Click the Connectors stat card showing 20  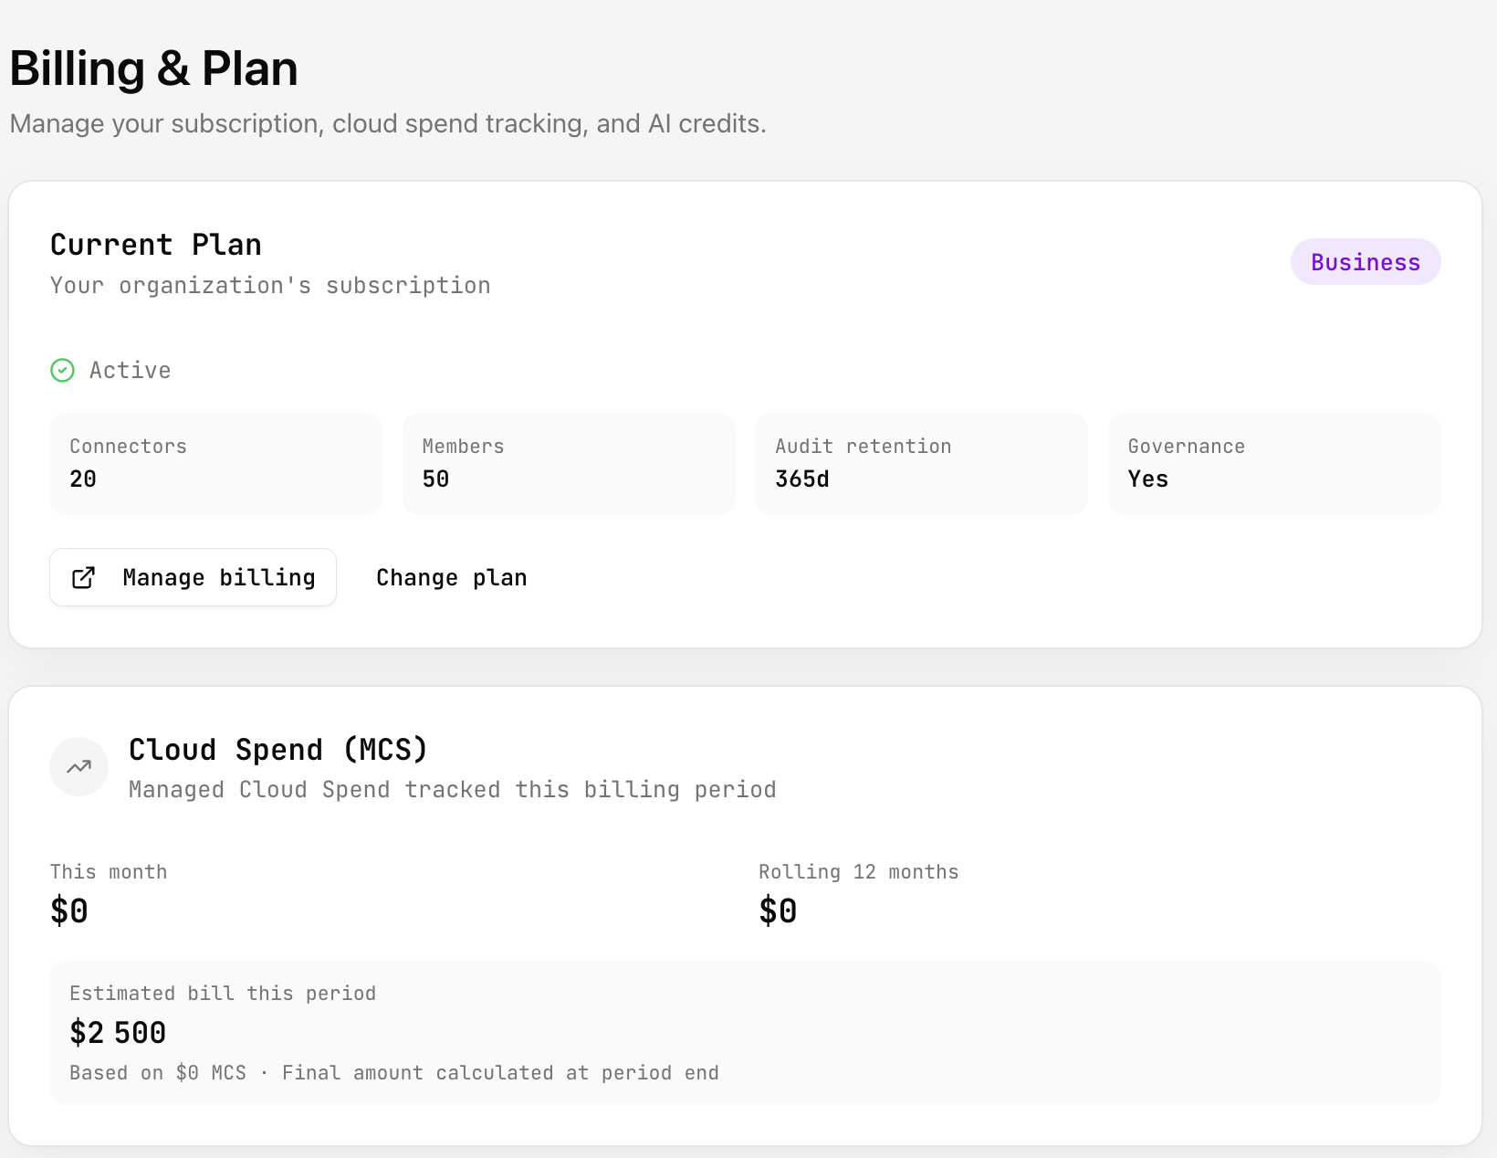pyautogui.click(x=215, y=463)
